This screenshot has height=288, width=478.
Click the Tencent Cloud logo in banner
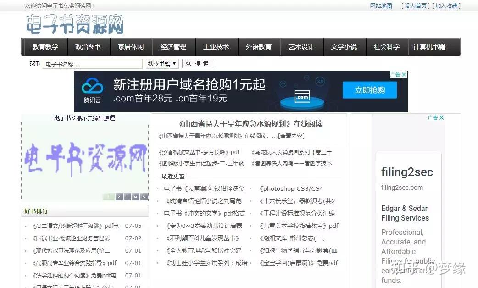tap(92, 90)
